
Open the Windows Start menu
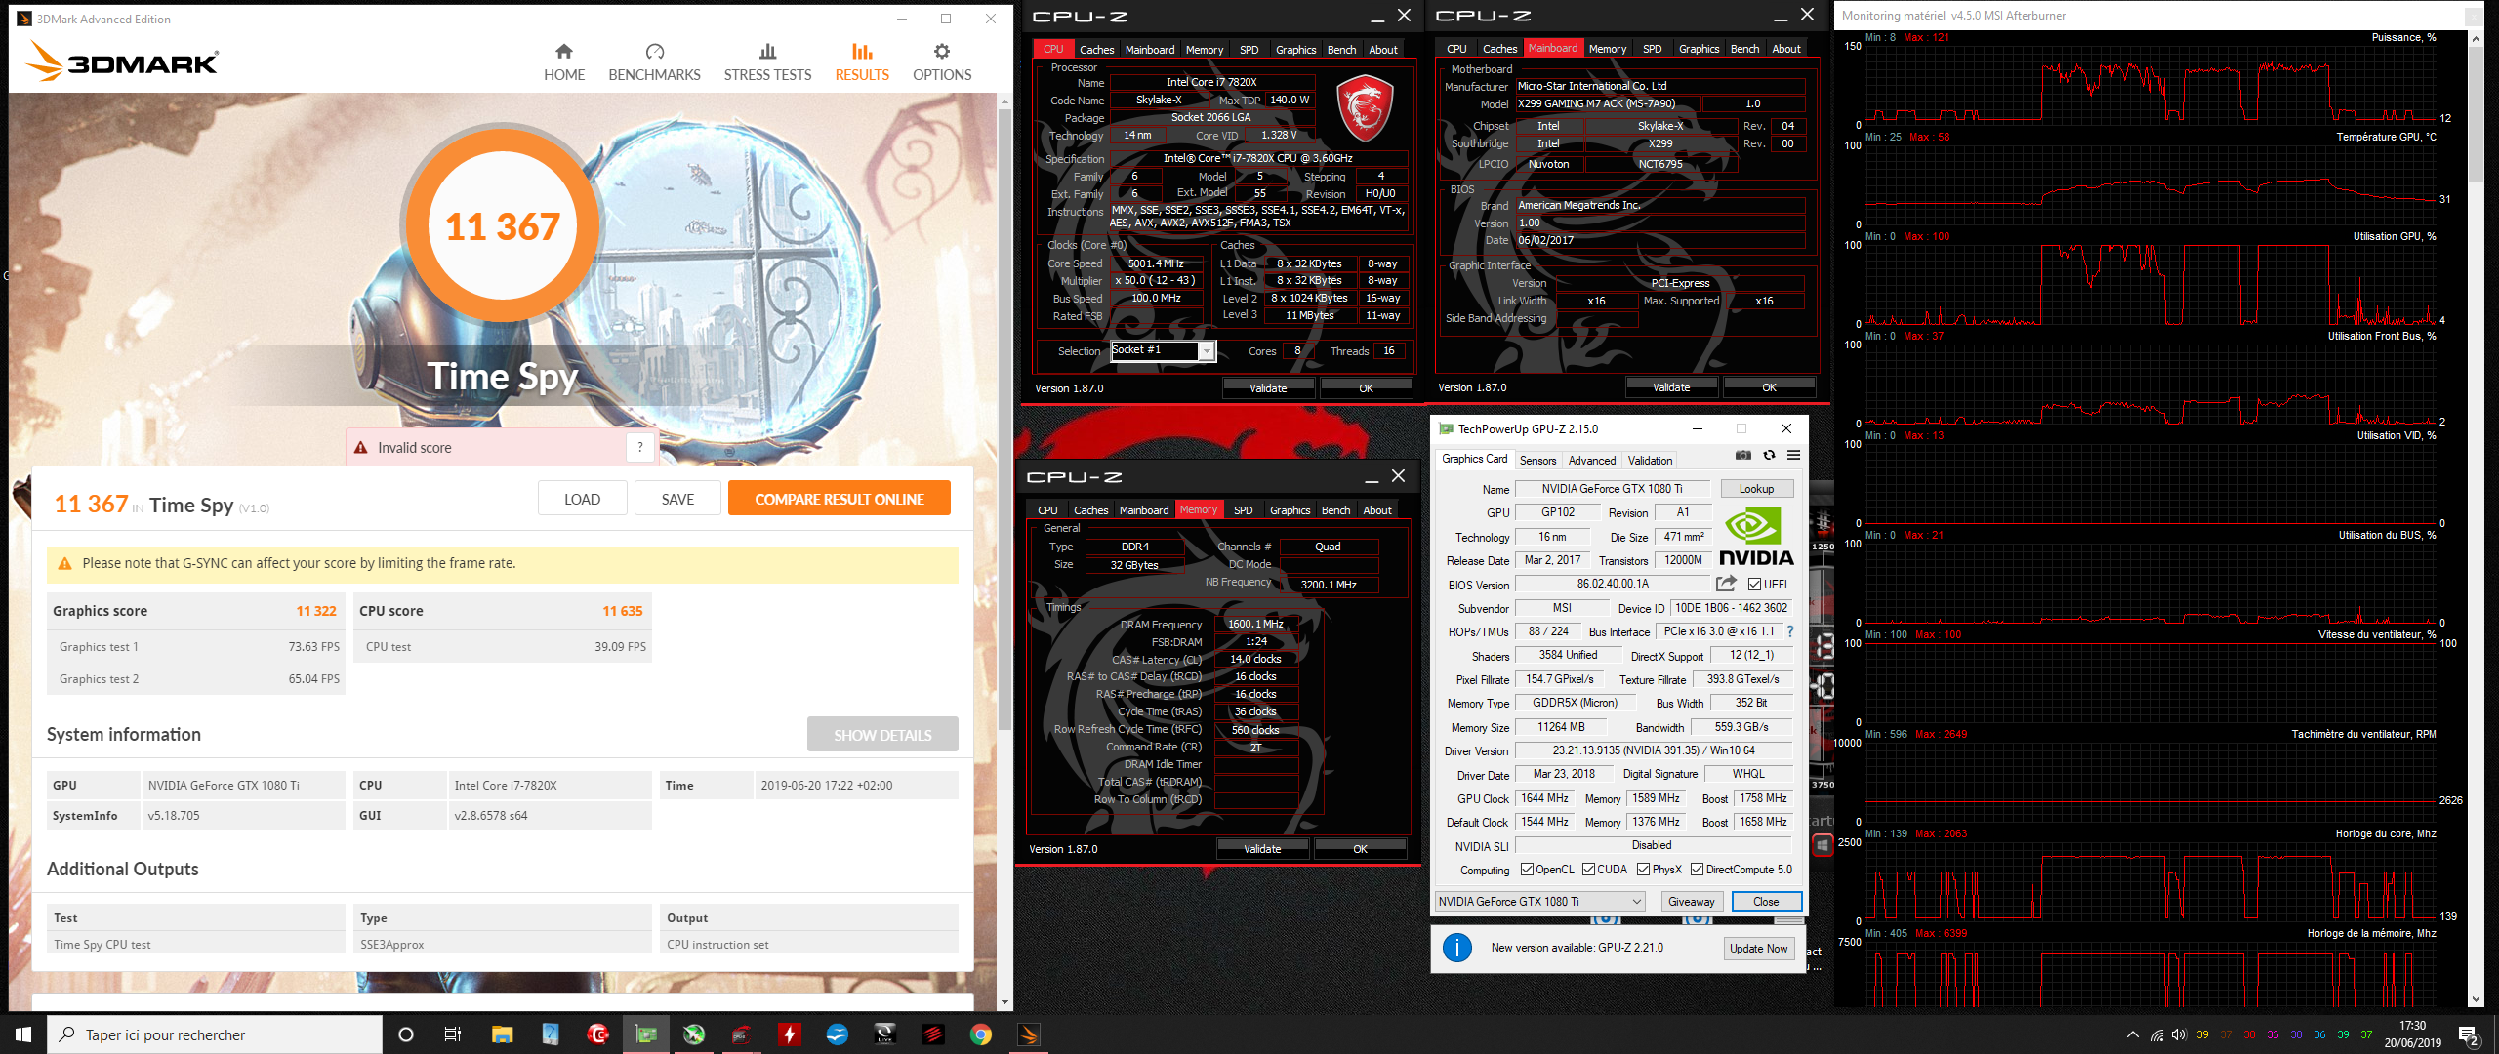pyautogui.click(x=23, y=1034)
